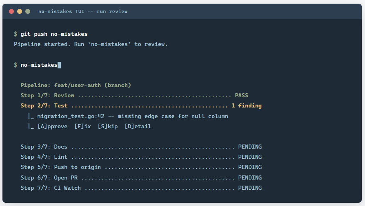This screenshot has width=365, height=206.
Task: Select the [A]pprove action
Action: pos(52,126)
